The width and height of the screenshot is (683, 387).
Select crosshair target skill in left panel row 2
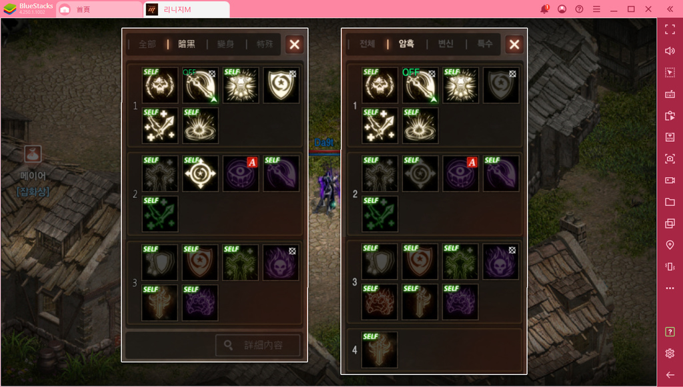(200, 173)
